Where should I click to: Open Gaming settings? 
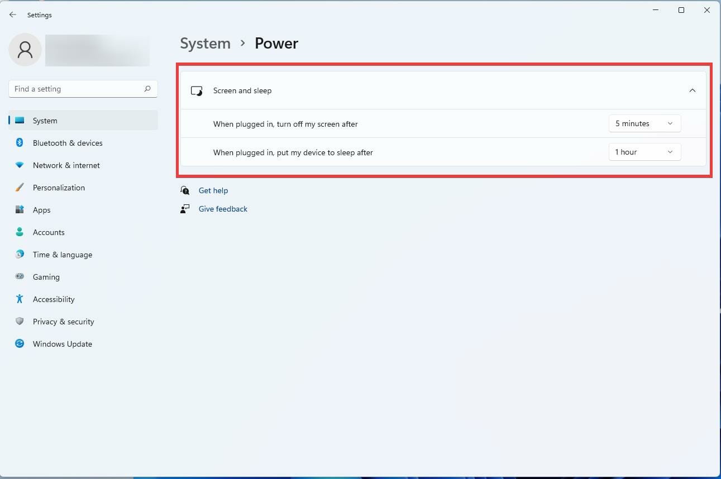(46, 277)
